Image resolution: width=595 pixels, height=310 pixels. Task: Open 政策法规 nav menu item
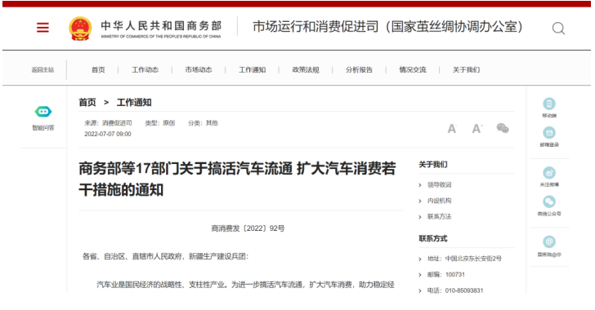pyautogui.click(x=306, y=69)
